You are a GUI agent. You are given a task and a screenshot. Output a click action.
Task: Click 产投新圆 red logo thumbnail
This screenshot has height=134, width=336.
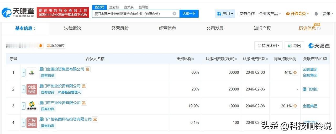point(32,122)
